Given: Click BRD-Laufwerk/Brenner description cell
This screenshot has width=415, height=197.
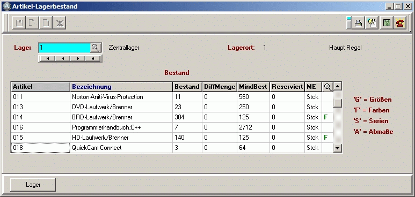Looking at the screenshot, I should point(121,117).
